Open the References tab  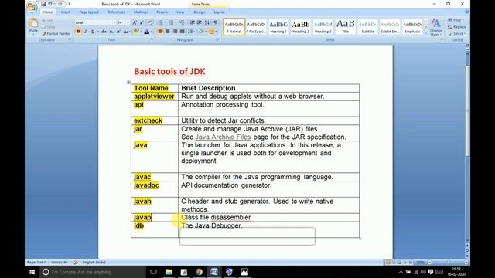pos(116,12)
